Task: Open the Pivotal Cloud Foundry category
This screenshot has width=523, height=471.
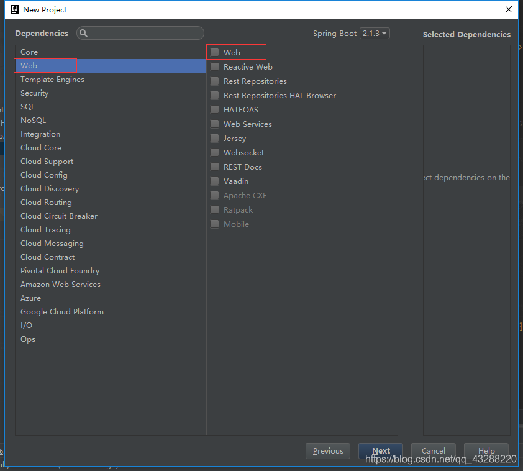Action: pyautogui.click(x=111, y=271)
